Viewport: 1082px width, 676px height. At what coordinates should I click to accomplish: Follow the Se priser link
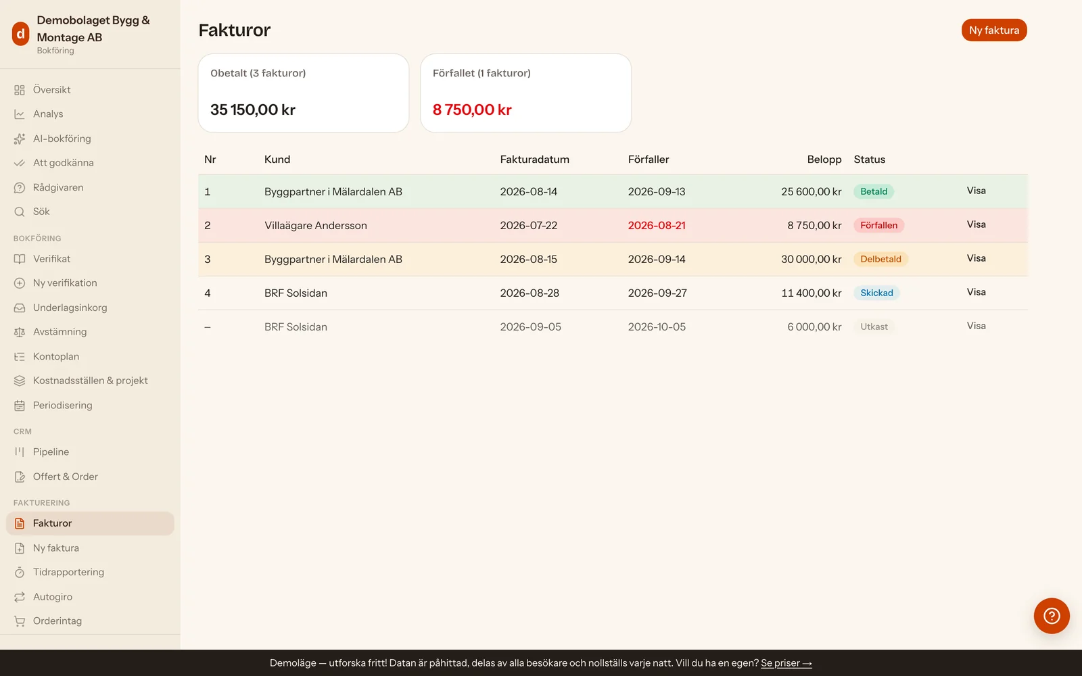point(786,663)
